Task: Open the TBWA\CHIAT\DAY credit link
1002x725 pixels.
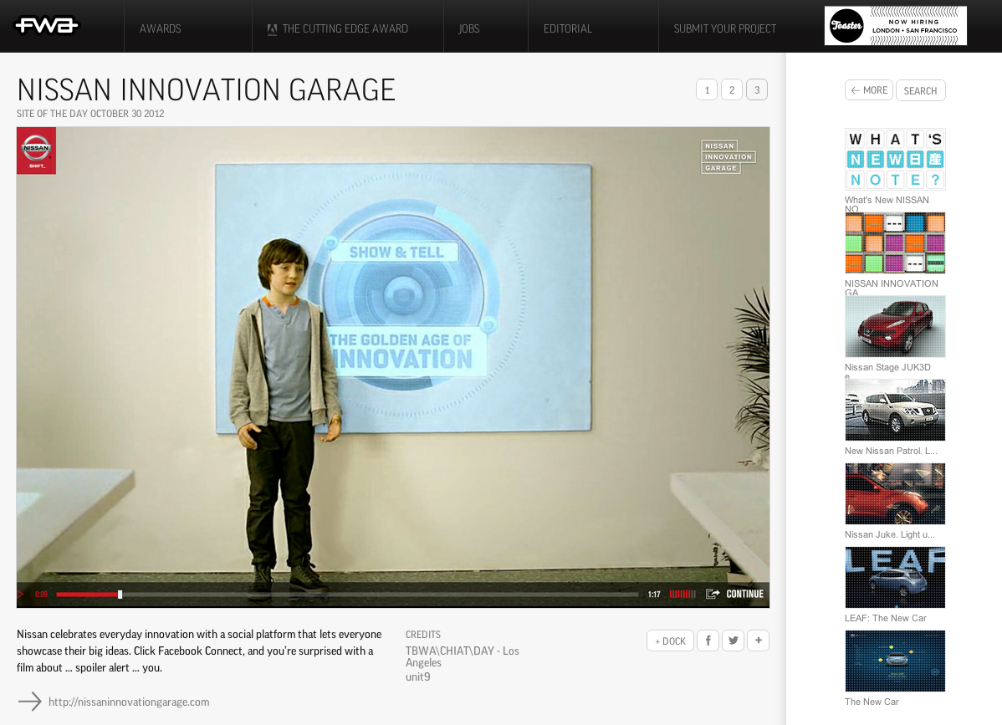Action: coord(462,656)
